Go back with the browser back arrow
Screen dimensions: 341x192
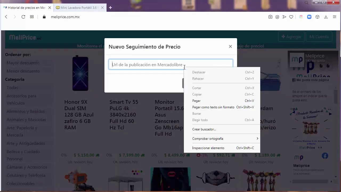click(6, 17)
